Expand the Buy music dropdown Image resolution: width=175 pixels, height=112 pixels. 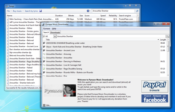(18, 11)
